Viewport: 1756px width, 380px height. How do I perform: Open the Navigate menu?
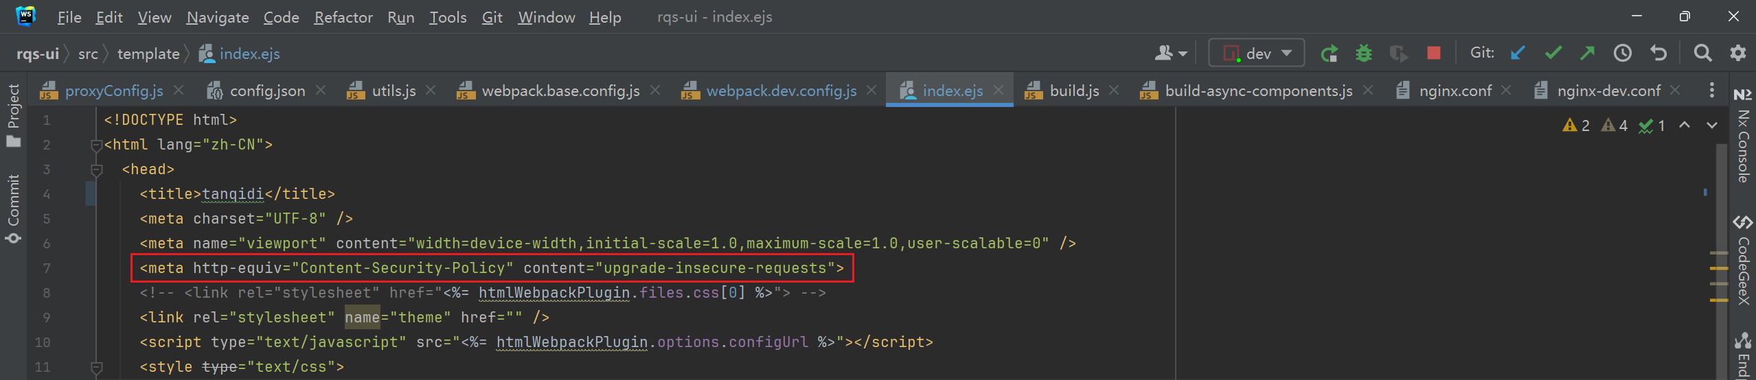pos(218,17)
